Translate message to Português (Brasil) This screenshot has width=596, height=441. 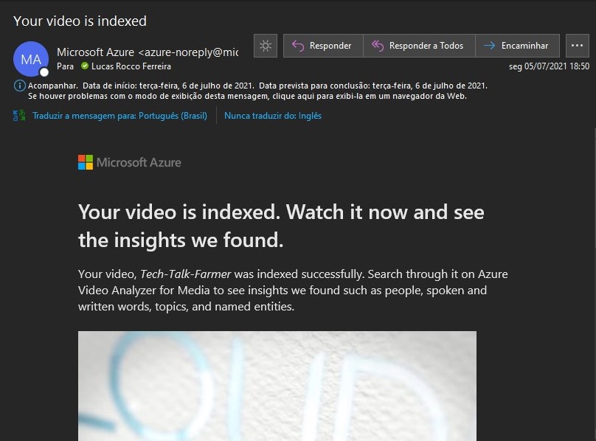(119, 116)
